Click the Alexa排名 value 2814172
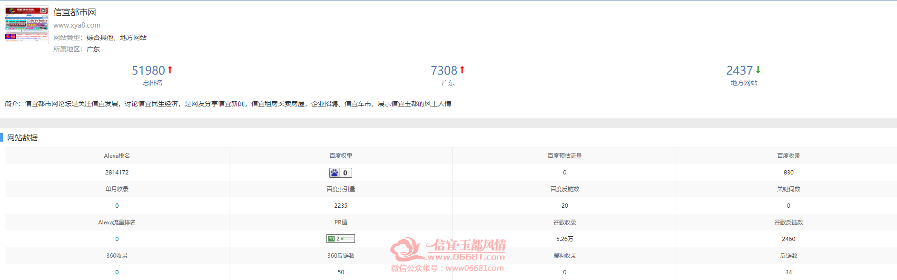 point(117,173)
